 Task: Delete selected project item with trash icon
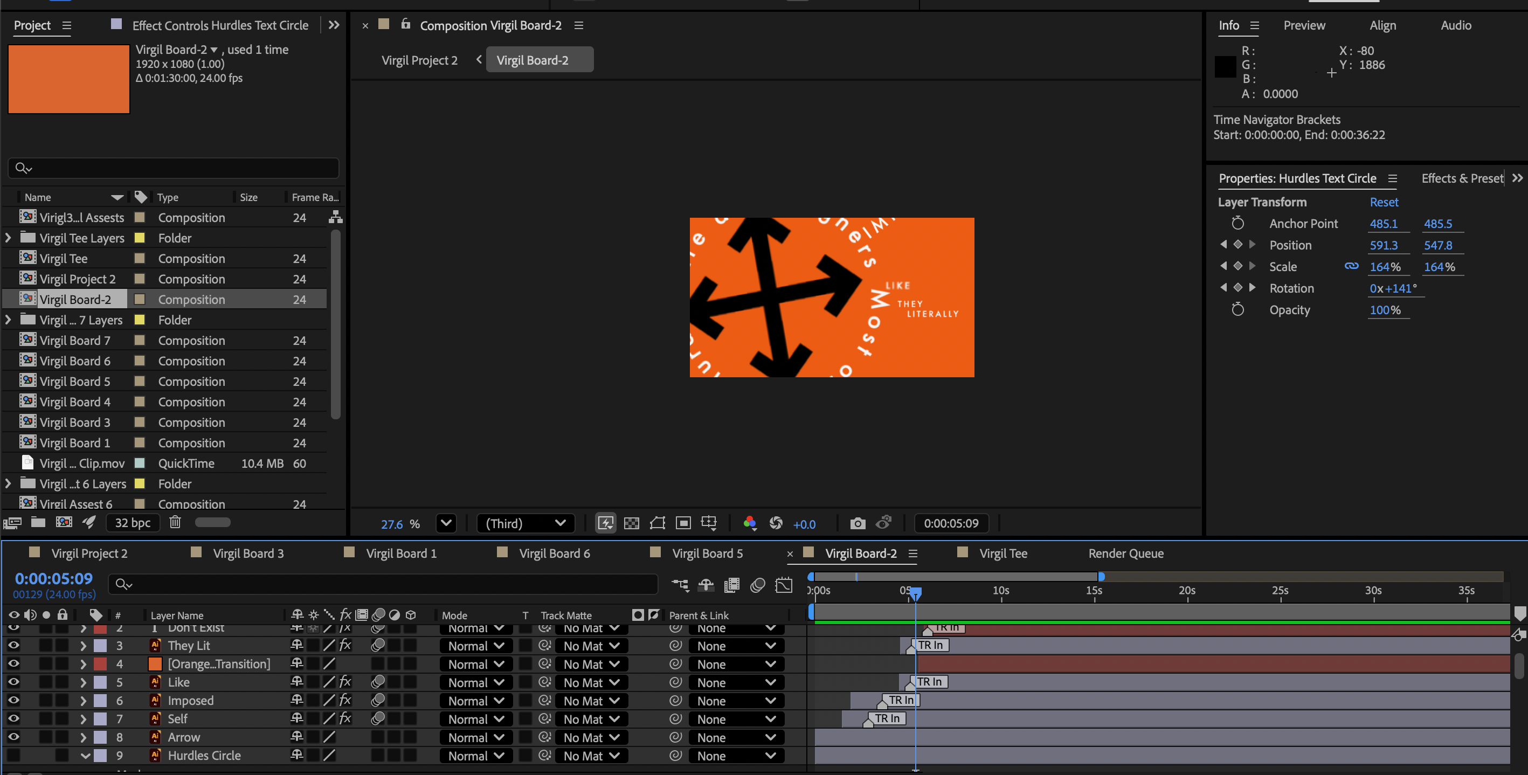(175, 522)
